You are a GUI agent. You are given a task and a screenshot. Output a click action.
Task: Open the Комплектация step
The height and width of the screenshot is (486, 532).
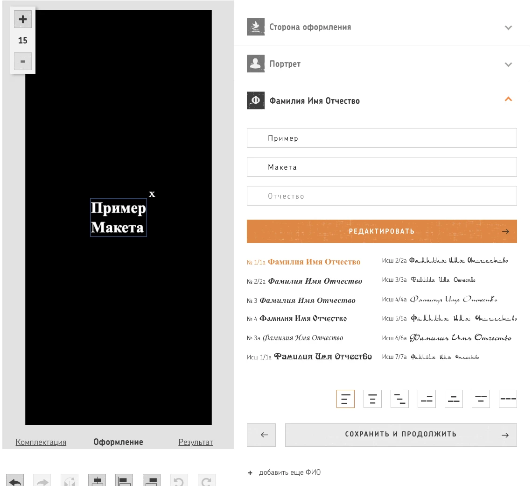tap(41, 442)
